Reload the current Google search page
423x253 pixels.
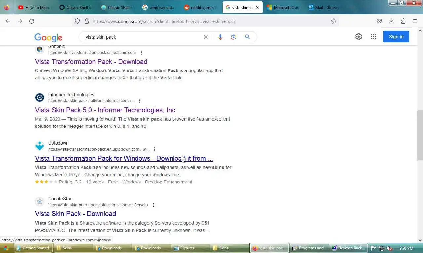pos(32,21)
